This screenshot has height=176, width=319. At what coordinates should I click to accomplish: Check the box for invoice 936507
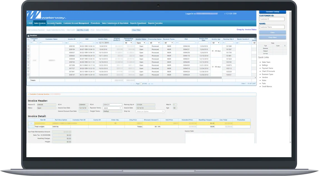click(x=28, y=53)
